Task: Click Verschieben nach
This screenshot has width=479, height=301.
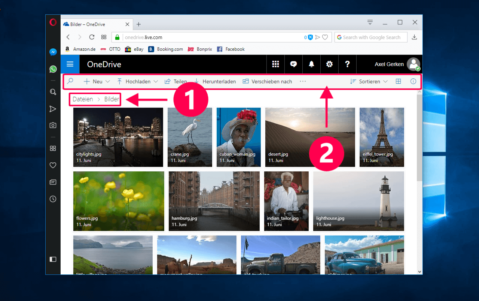Action: pos(267,81)
